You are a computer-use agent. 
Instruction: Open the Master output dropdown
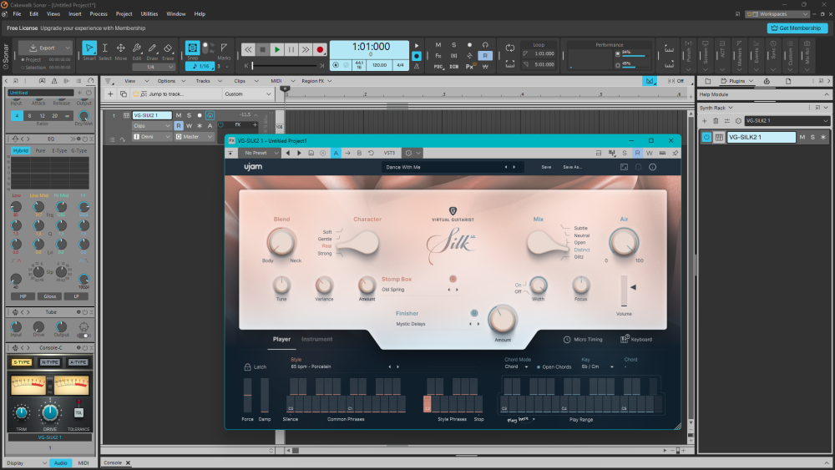point(195,137)
